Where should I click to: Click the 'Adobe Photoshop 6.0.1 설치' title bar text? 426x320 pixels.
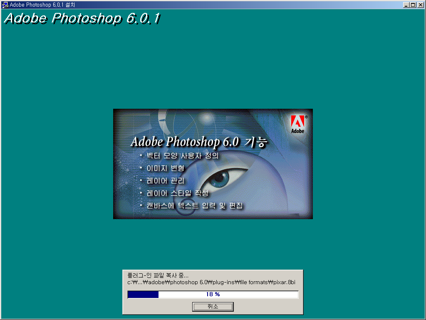coord(42,5)
